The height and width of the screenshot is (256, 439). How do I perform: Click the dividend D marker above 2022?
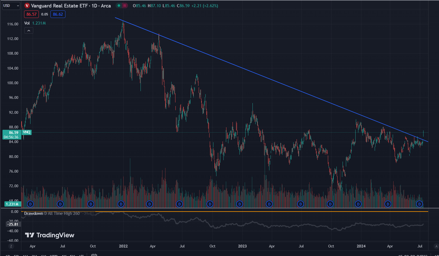coord(121,204)
